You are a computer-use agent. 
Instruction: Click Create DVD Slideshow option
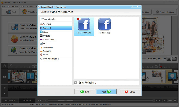23,39
